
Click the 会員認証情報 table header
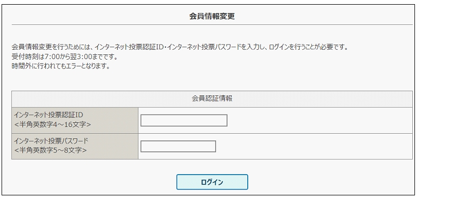[x=212, y=98]
